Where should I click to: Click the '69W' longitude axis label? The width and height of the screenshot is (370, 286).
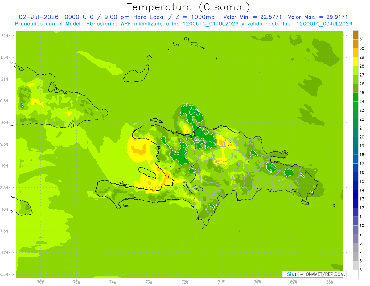point(294,282)
